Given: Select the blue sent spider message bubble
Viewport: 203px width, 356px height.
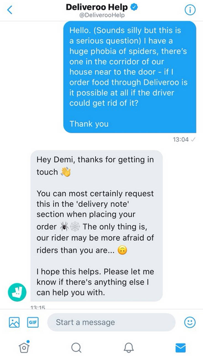Looking at the screenshot, I should tap(130, 77).
